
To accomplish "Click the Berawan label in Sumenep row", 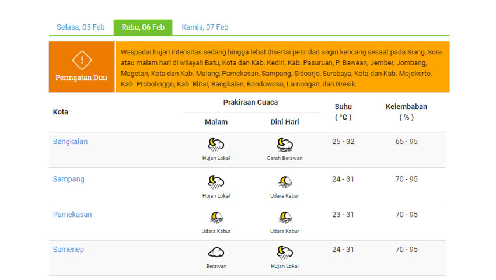I will [216, 267].
